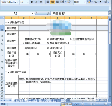Toggle underline formatting
The height and width of the screenshot is (106, 112).
coord(41,2)
